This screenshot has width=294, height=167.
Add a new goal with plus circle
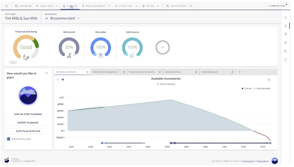tap(162, 48)
